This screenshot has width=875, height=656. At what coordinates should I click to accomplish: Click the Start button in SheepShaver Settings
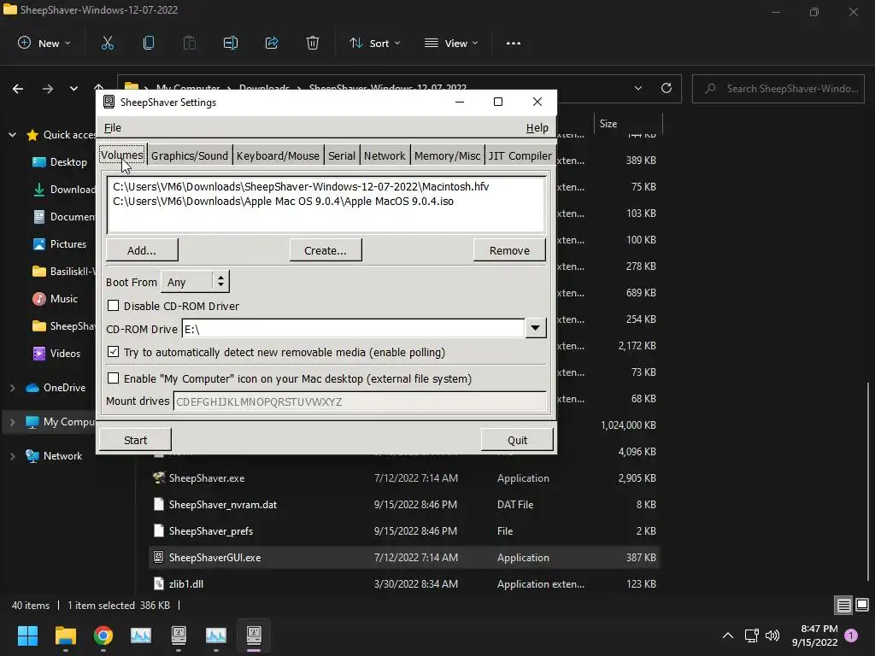coord(135,440)
